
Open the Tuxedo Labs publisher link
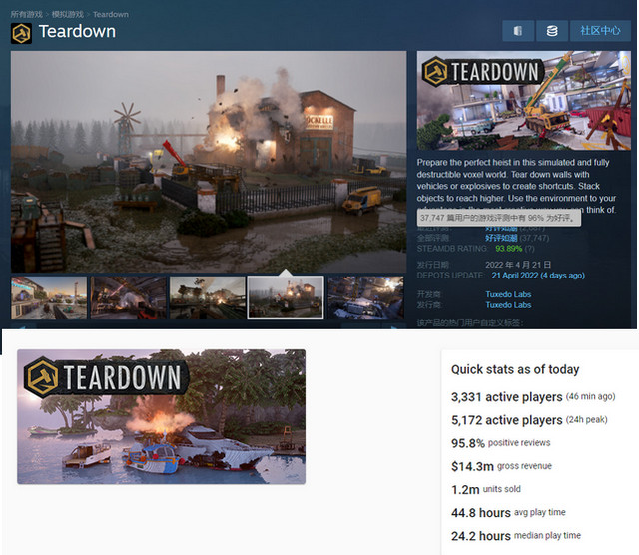tap(508, 305)
